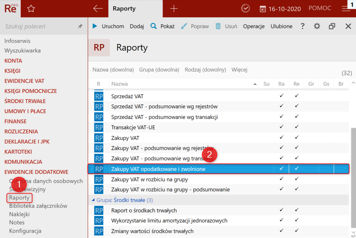Screen dimensions: 356x238
Task: Expand the EWIDENCJE VAT sidebar section
Action: click(24, 81)
